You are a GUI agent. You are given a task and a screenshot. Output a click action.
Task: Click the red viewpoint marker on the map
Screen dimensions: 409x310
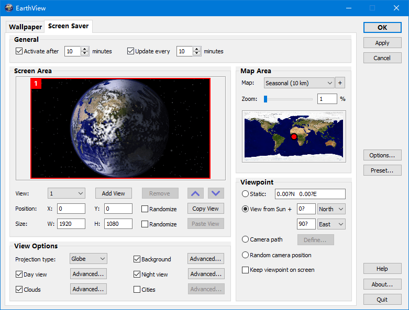(294, 136)
